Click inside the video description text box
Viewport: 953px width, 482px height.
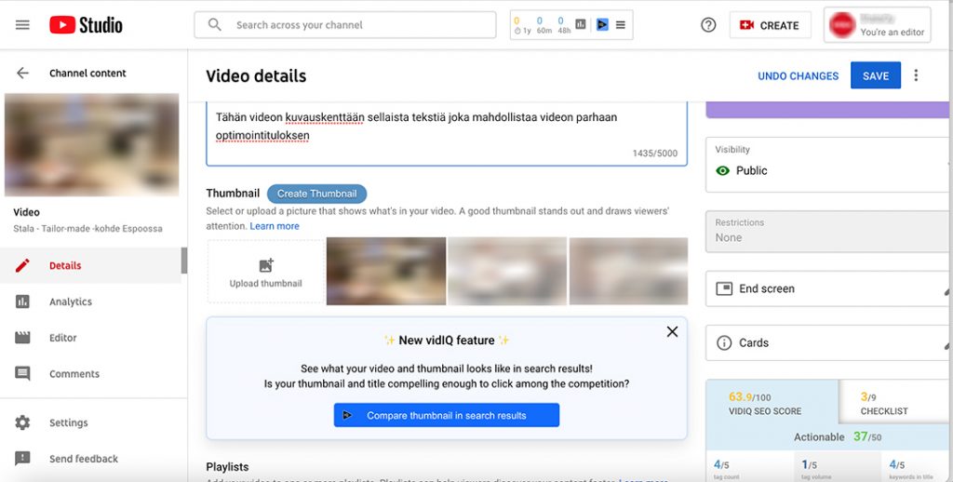(x=447, y=134)
